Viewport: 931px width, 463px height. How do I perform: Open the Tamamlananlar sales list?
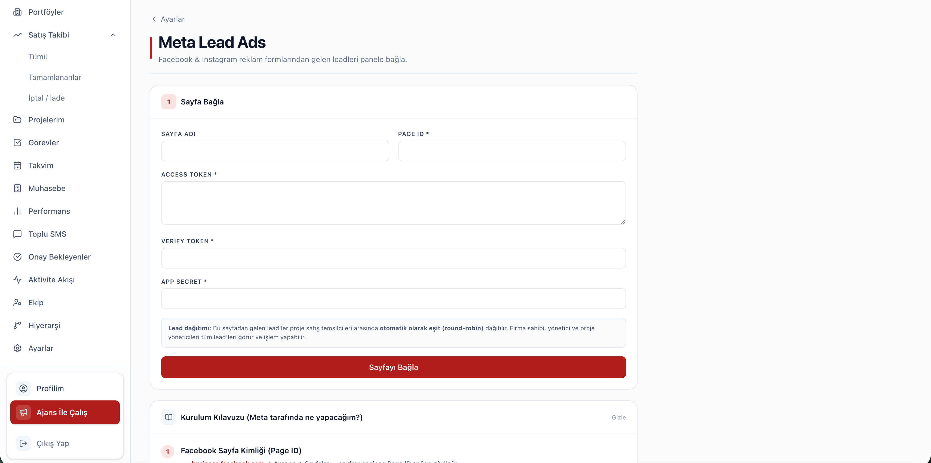coord(54,77)
